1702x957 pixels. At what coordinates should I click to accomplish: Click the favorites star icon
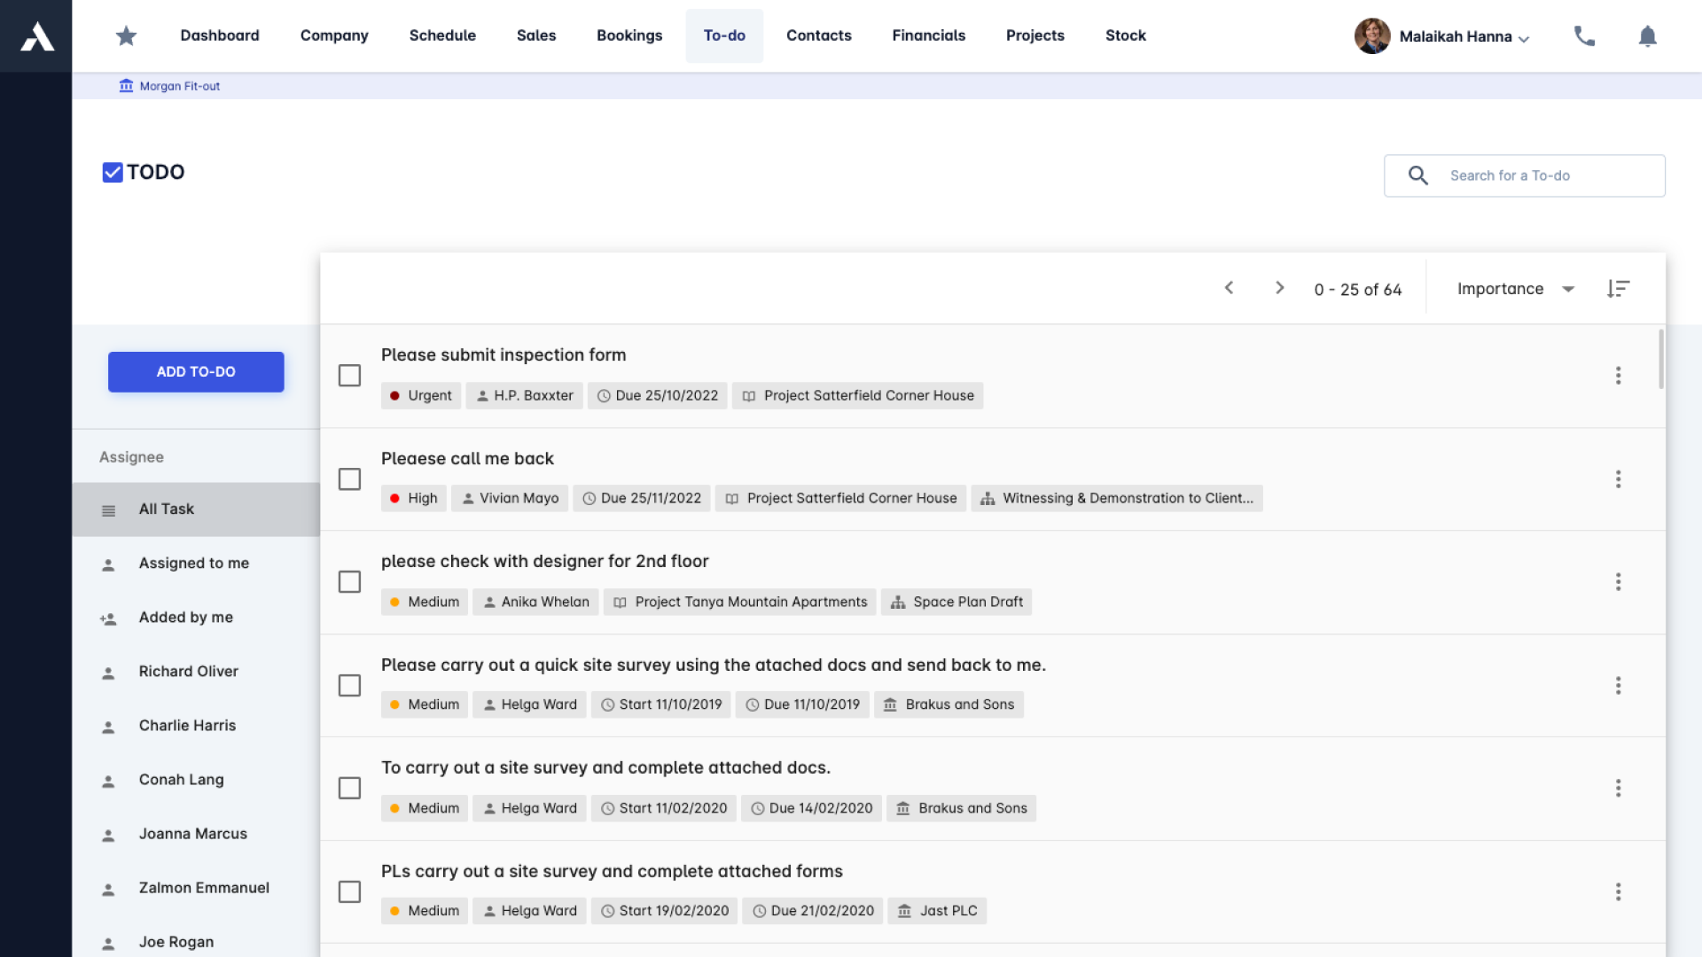(127, 36)
